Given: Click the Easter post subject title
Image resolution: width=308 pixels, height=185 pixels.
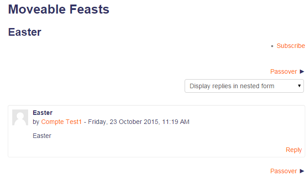Looking at the screenshot, I should coord(43,113).
